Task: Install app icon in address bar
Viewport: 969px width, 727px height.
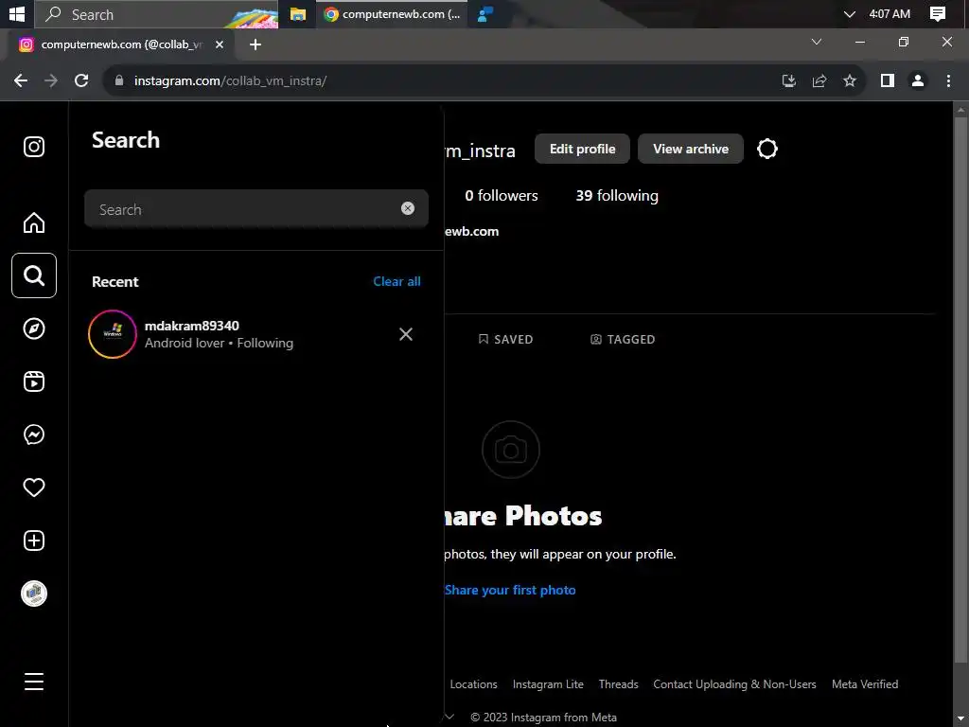Action: tap(788, 81)
